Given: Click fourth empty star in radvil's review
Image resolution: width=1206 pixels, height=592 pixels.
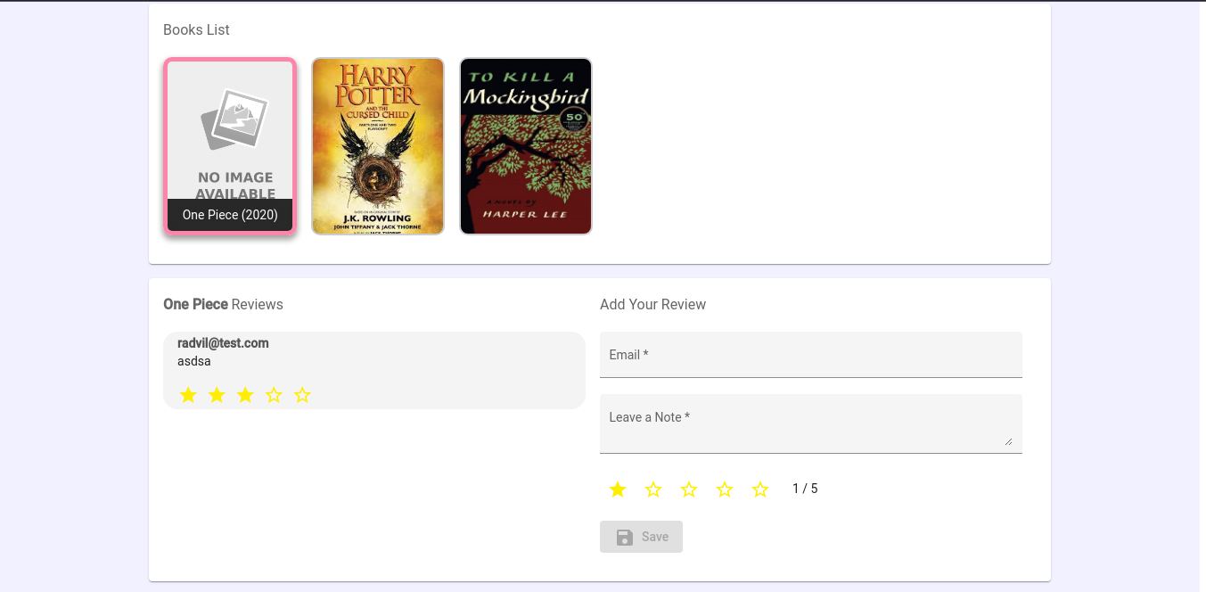Looking at the screenshot, I should (274, 395).
